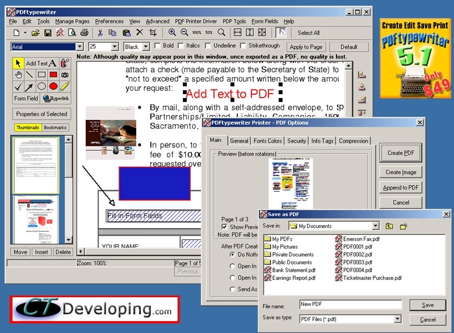This screenshot has width=454, height=333.
Task: Expand the New document dropdown arrow
Action: tap(25, 33)
